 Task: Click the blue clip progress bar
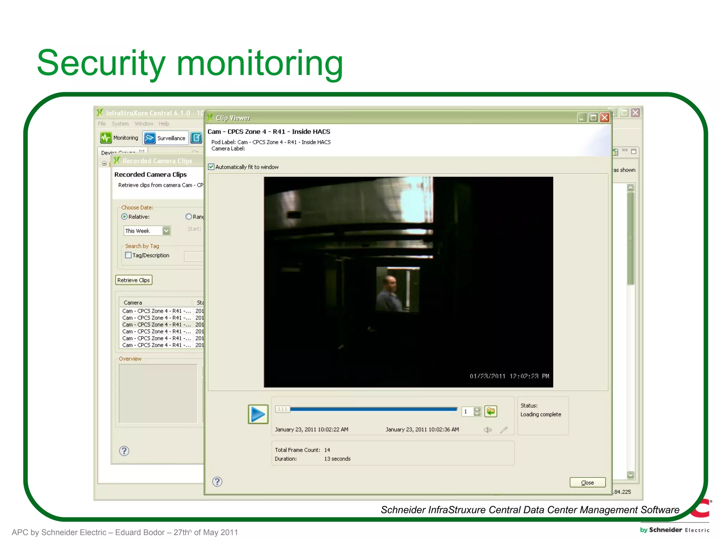pos(373,409)
